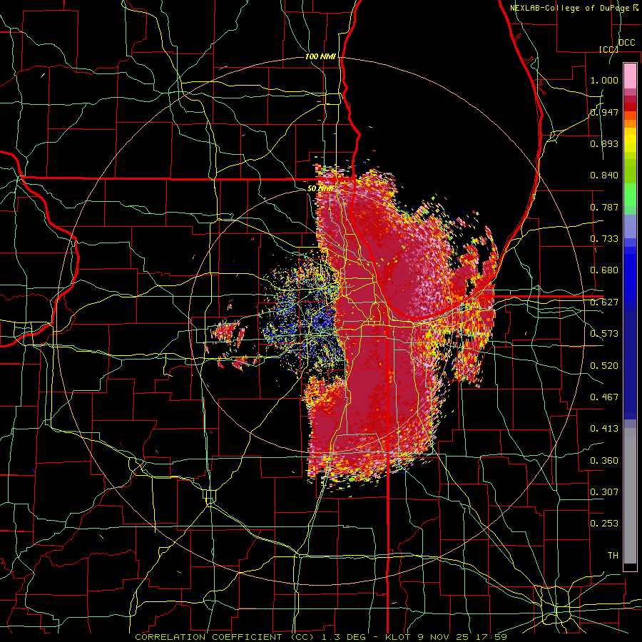The width and height of the screenshot is (642, 642).
Task: Click the 0.253 scale value
Action: [604, 524]
